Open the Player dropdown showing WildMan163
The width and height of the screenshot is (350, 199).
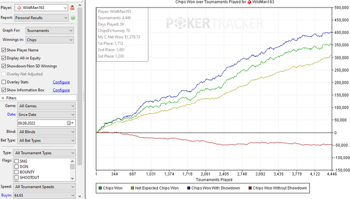[41, 8]
